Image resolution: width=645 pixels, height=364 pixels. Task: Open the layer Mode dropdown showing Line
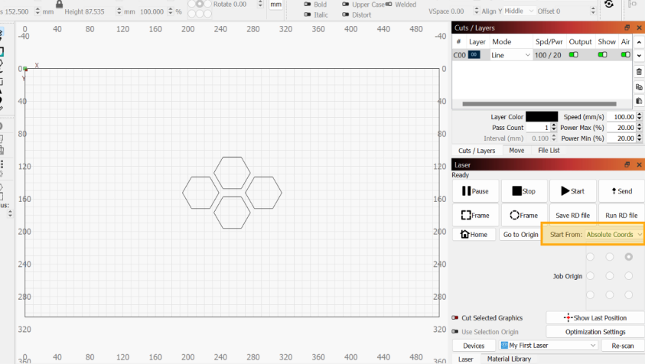pos(511,55)
